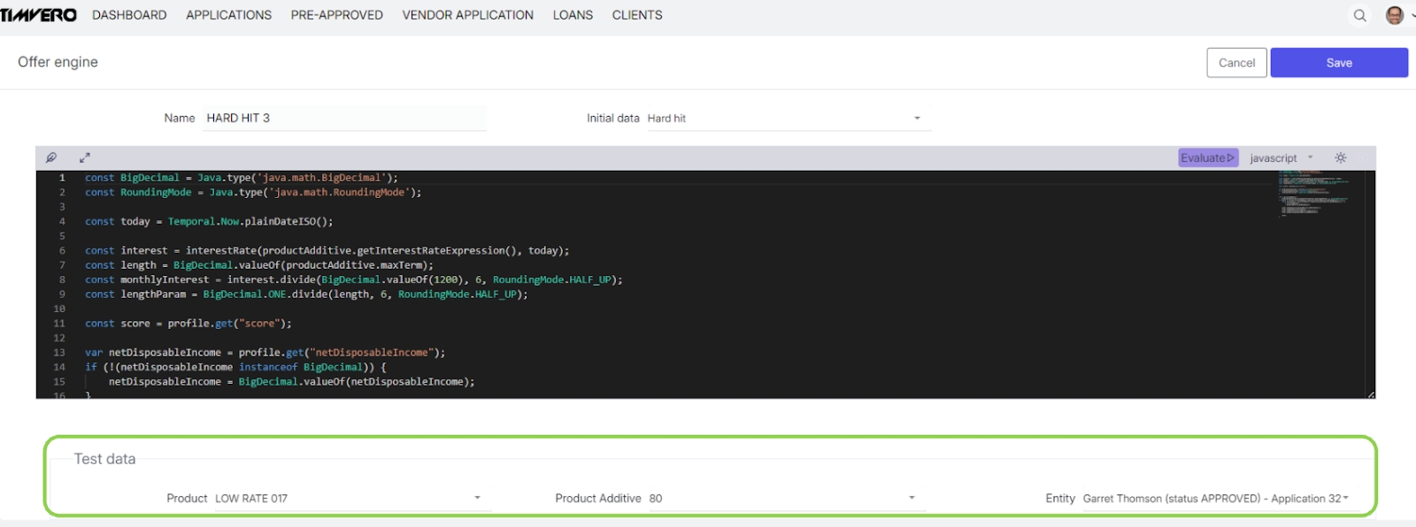Image resolution: width=1416 pixels, height=527 pixels.
Task: Open the Applications menu item
Action: (x=228, y=15)
